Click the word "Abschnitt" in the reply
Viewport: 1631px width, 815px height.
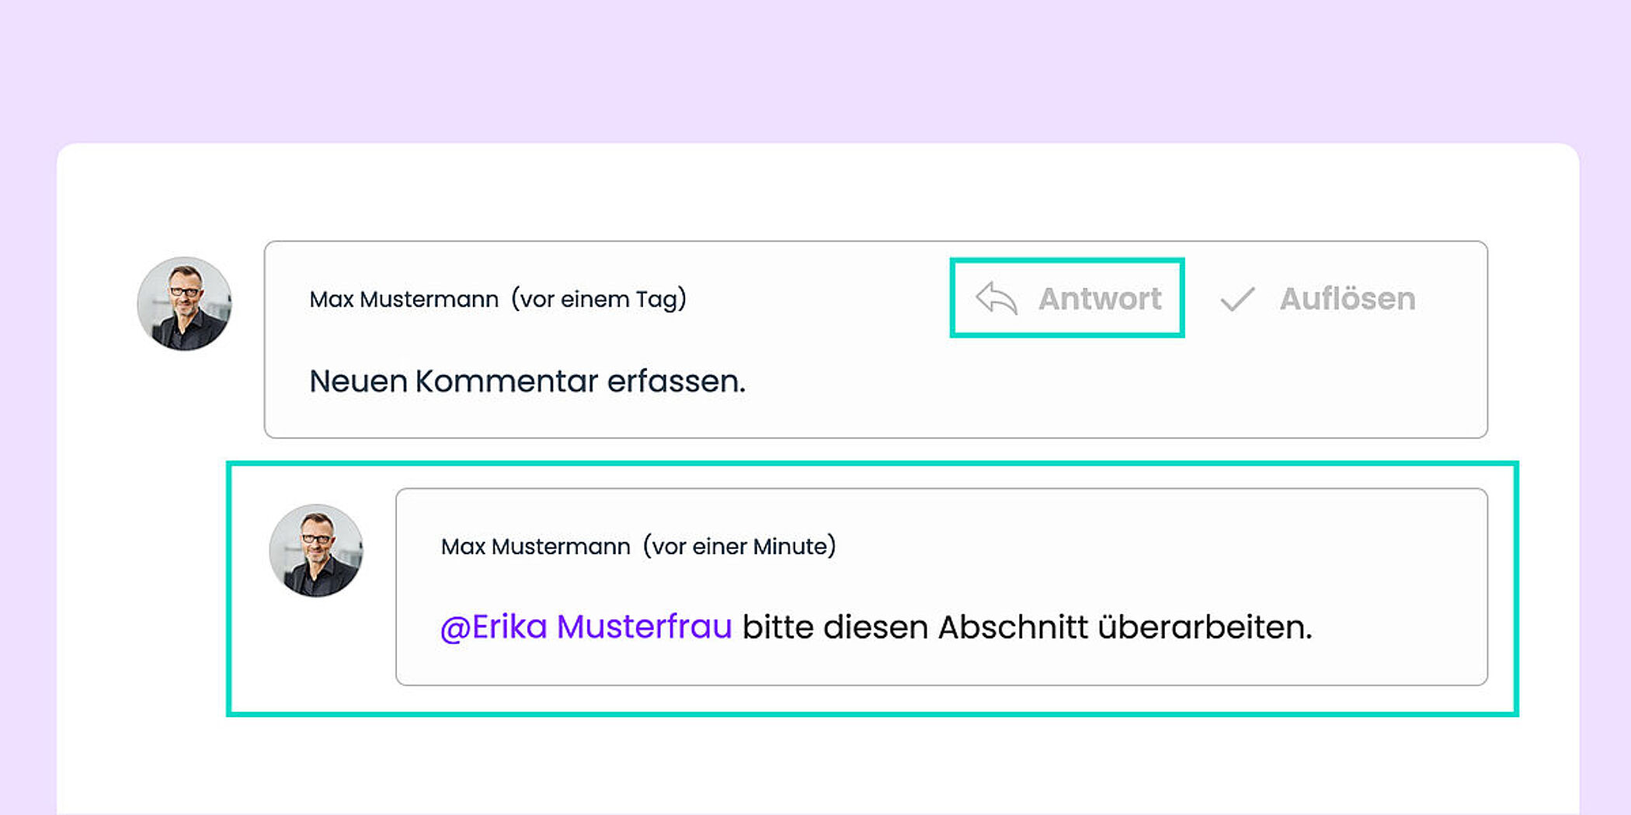coord(1013,627)
